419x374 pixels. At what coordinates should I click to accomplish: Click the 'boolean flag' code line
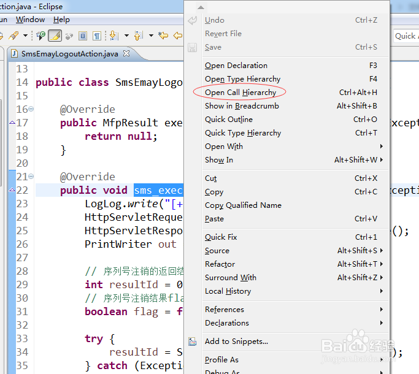point(134,311)
